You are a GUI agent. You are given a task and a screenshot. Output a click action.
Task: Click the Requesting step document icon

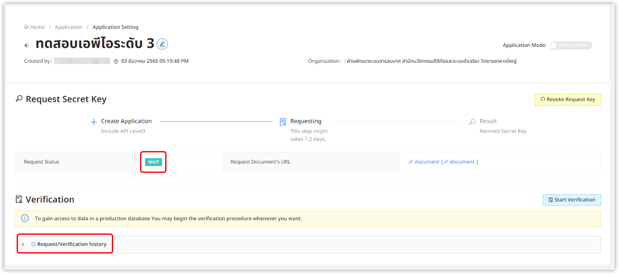(x=283, y=122)
